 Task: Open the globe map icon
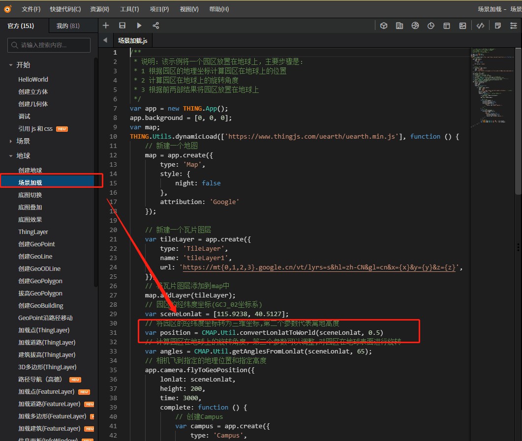(x=415, y=26)
